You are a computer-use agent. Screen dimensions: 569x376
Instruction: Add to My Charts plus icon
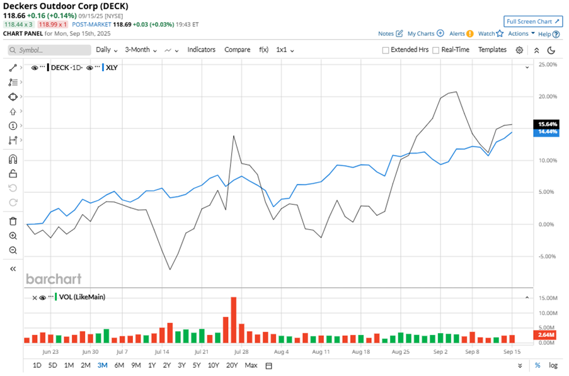440,33
